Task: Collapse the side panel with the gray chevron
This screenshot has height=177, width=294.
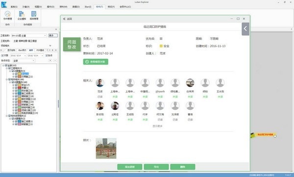Action: pyautogui.click(x=245, y=29)
